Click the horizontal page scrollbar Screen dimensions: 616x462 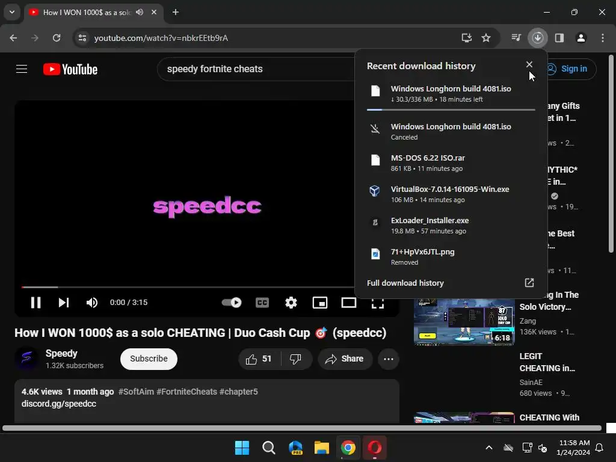pos(302,428)
